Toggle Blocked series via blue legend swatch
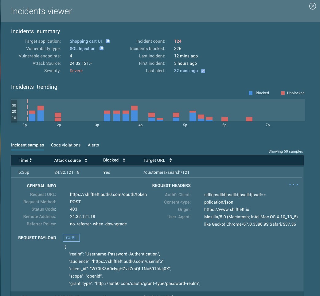Screen dimensions: 320x296 [x=251, y=93]
